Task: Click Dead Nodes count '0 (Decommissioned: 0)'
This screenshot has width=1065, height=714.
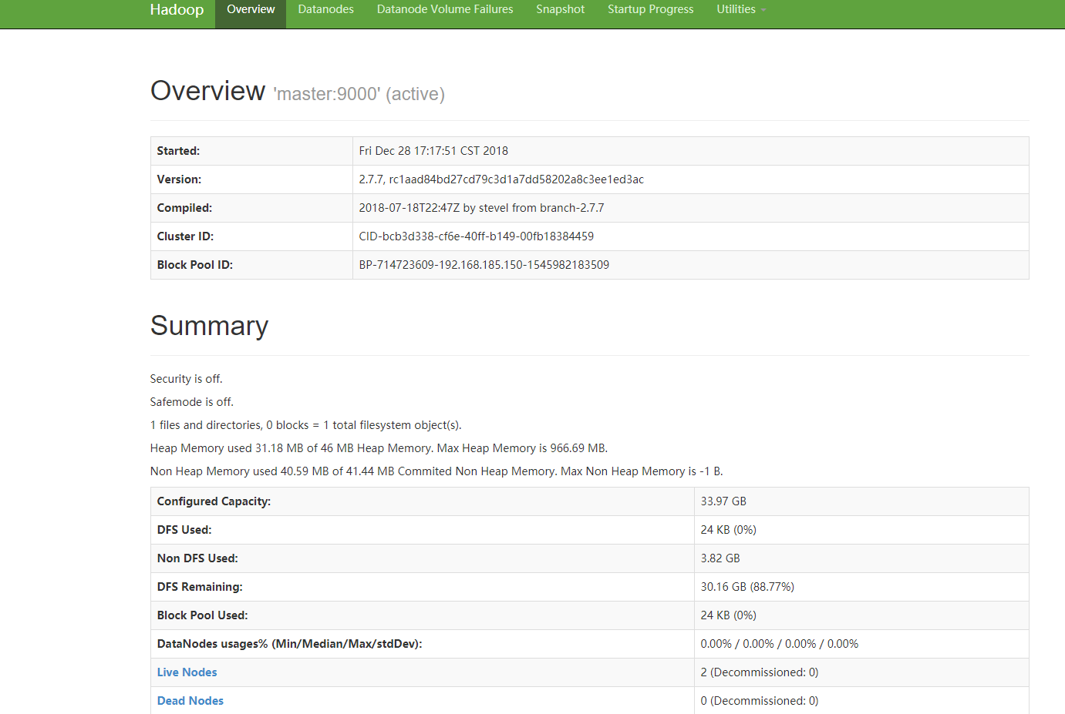Action: [760, 701]
